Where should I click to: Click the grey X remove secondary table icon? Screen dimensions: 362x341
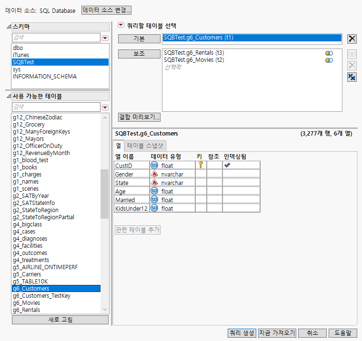pyautogui.click(x=352, y=66)
